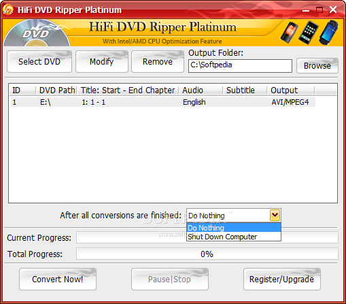Click the DVD Path column header
346x304 pixels.
[x=56, y=90]
